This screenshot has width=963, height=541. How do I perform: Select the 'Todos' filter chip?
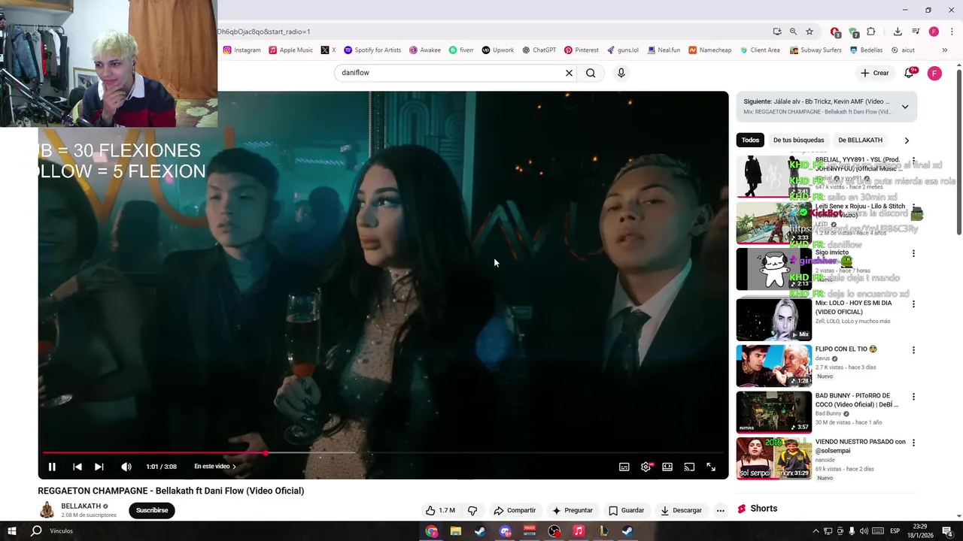[750, 140]
